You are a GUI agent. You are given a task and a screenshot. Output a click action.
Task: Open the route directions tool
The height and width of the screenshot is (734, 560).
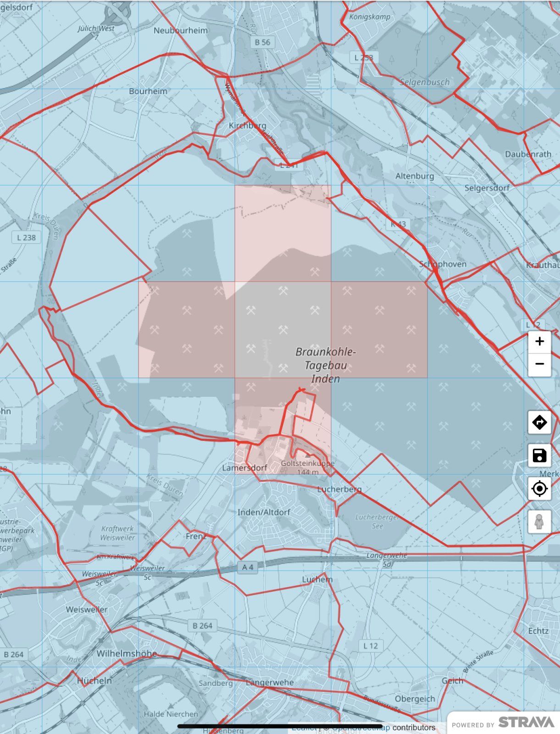(539, 422)
